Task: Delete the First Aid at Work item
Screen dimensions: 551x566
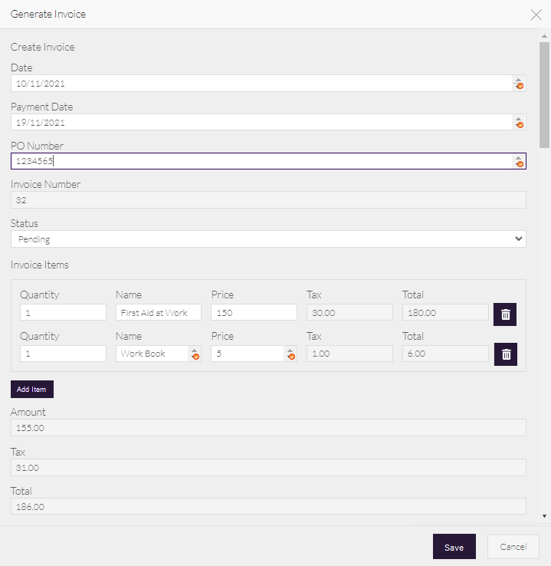Action: coord(505,314)
